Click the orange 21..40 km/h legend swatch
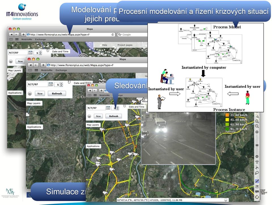272x205 pixels. click(x=227, y=115)
